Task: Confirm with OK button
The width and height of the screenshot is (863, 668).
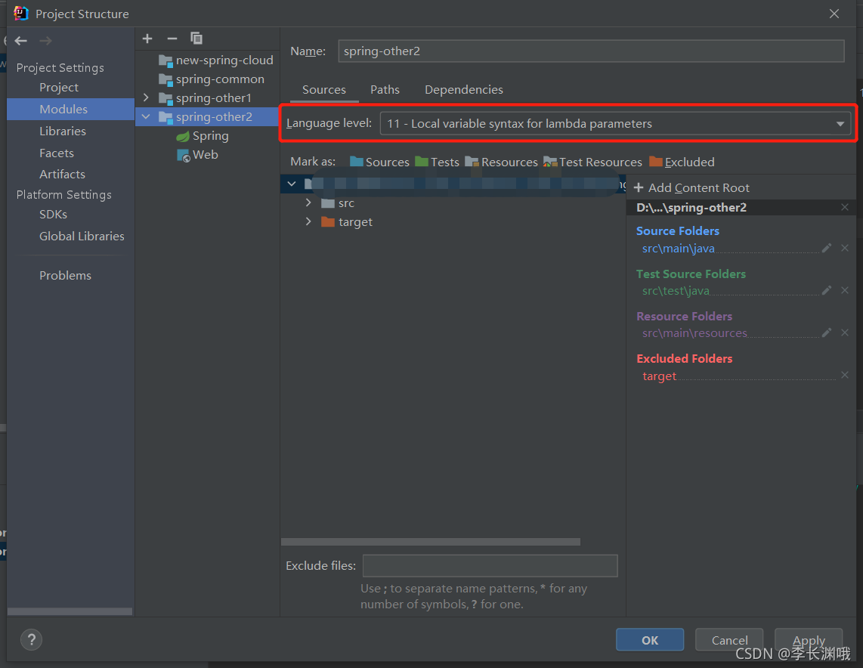Action: [x=649, y=640]
